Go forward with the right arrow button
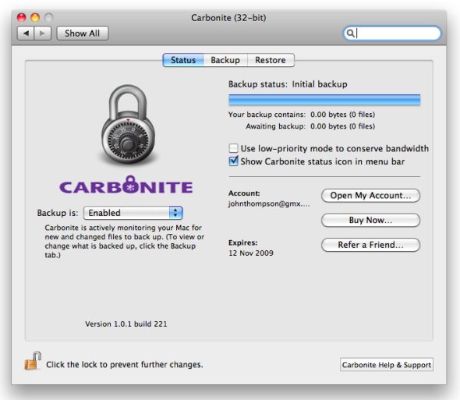This screenshot has width=460, height=400. 43,34
